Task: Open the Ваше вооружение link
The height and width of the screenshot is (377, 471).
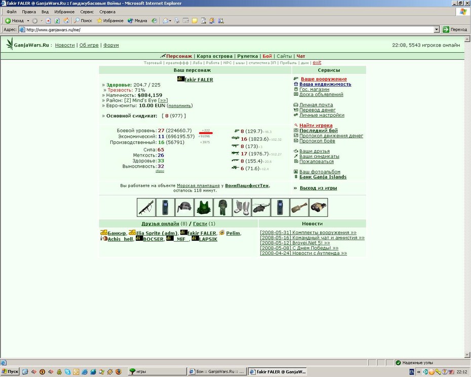Action: click(x=324, y=79)
